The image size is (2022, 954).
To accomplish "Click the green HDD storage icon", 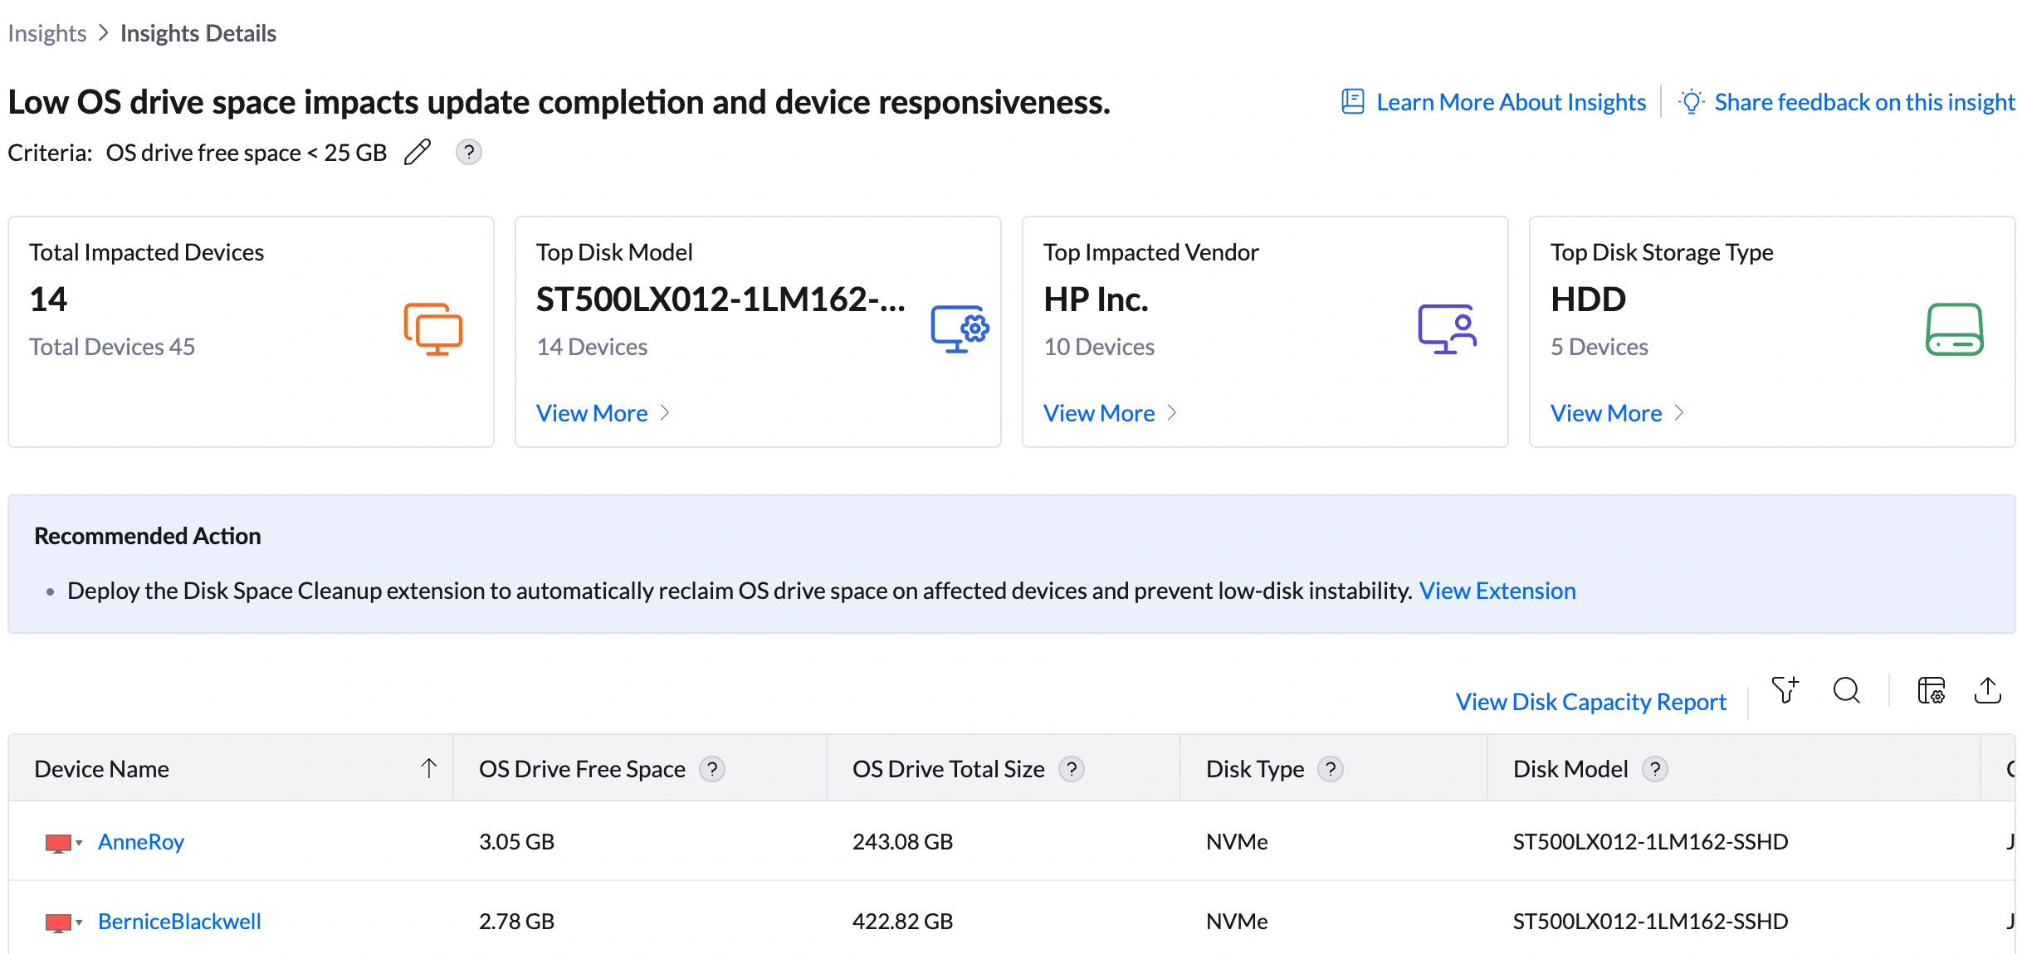I will pyautogui.click(x=1954, y=329).
